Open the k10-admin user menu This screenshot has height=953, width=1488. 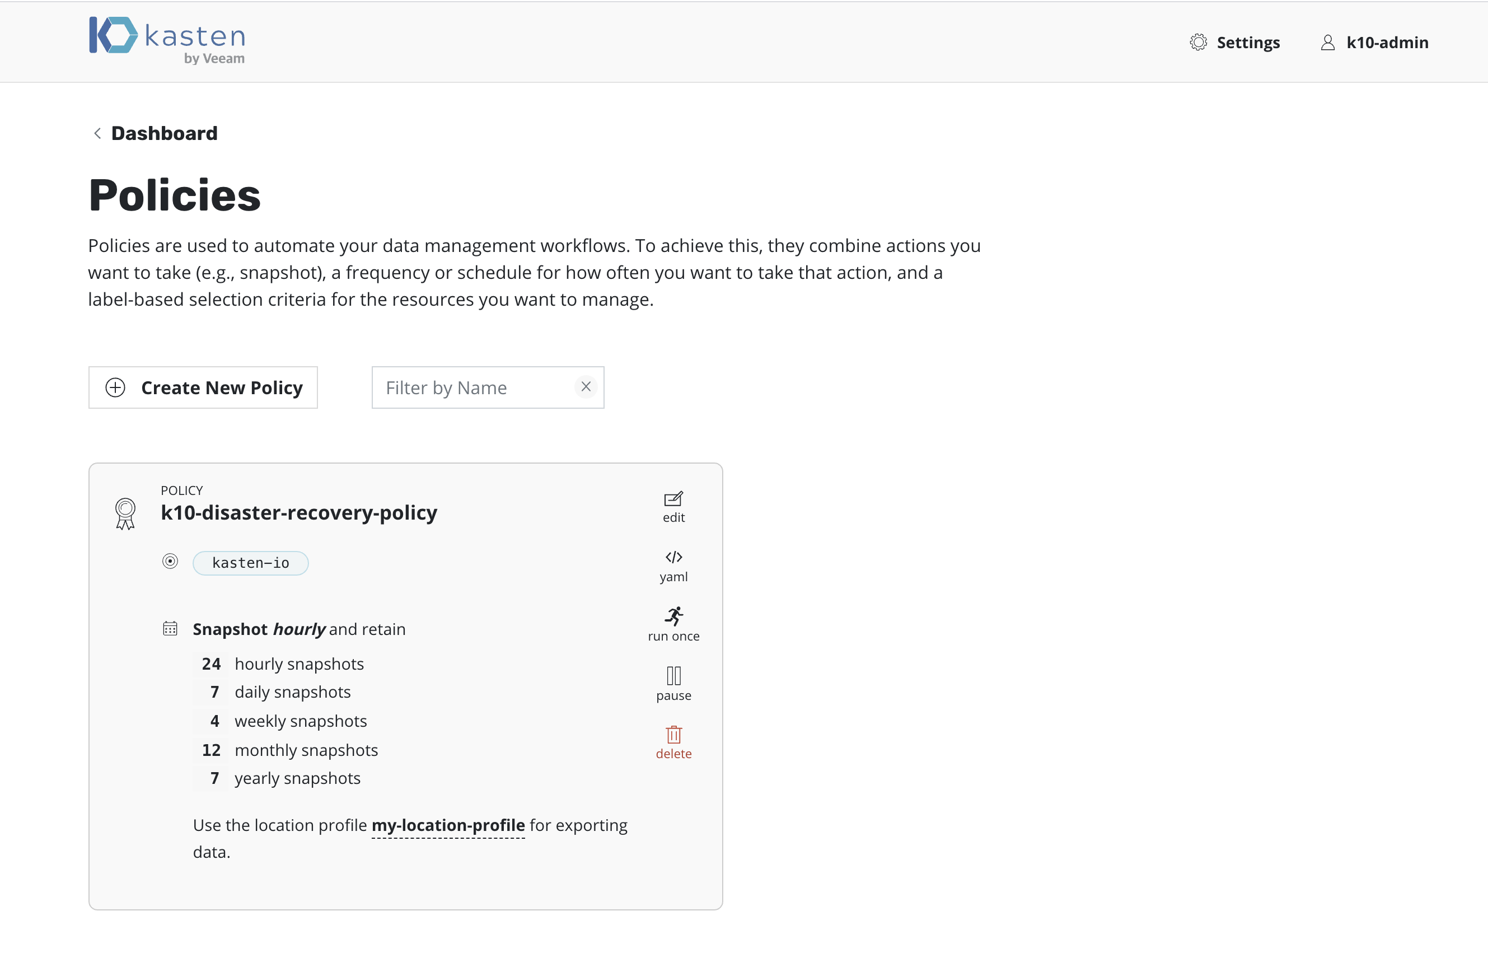coord(1375,42)
